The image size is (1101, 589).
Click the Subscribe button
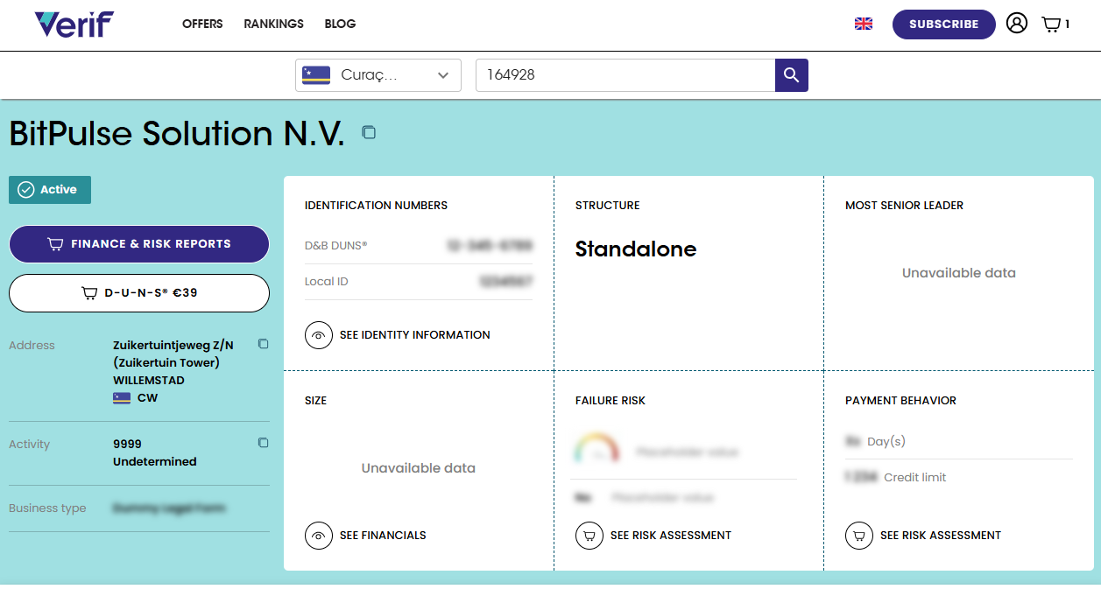944,25
